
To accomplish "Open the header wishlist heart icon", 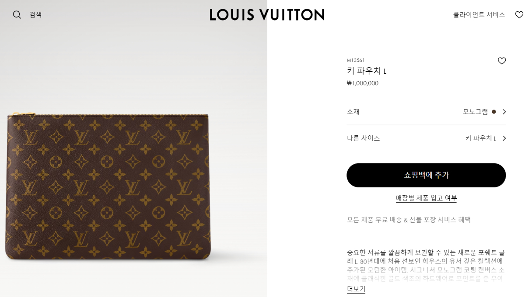I will click(x=519, y=15).
